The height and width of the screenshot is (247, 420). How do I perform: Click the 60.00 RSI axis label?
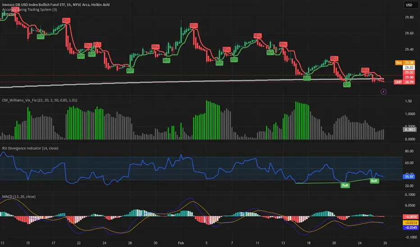click(409, 163)
